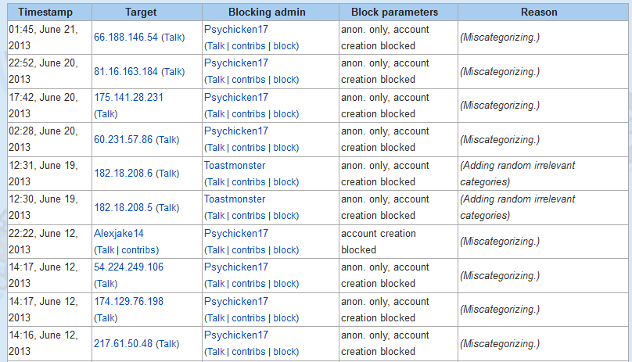632x362 pixels.
Task: Open IP address 66.188.146.54 link
Action: coord(125,38)
